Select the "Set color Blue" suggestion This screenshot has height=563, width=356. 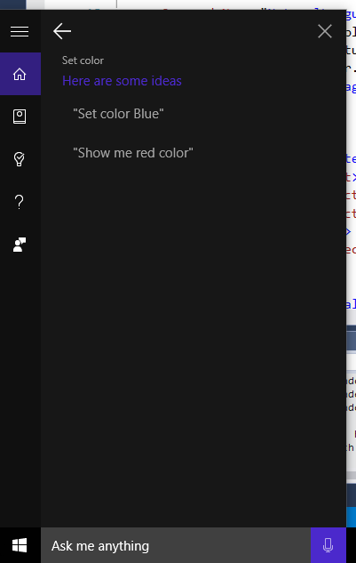(118, 114)
